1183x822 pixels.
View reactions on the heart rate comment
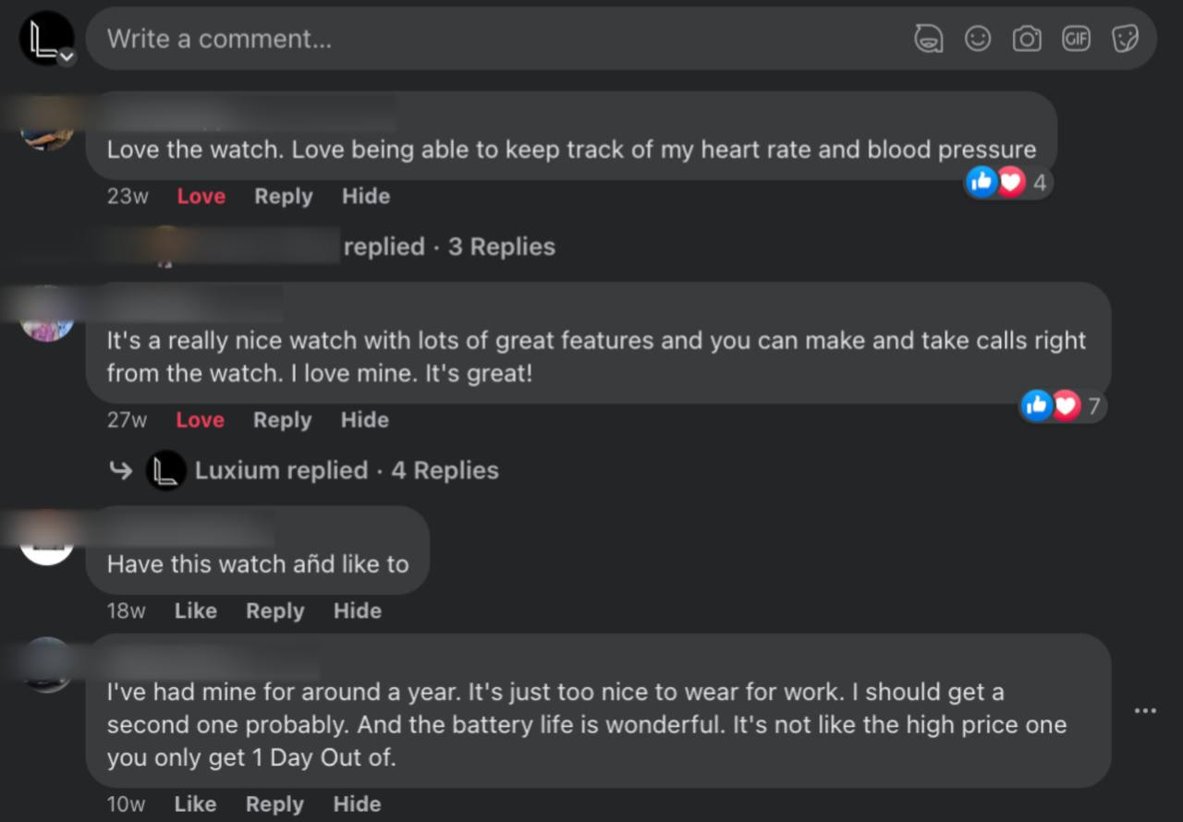pyautogui.click(x=1006, y=183)
